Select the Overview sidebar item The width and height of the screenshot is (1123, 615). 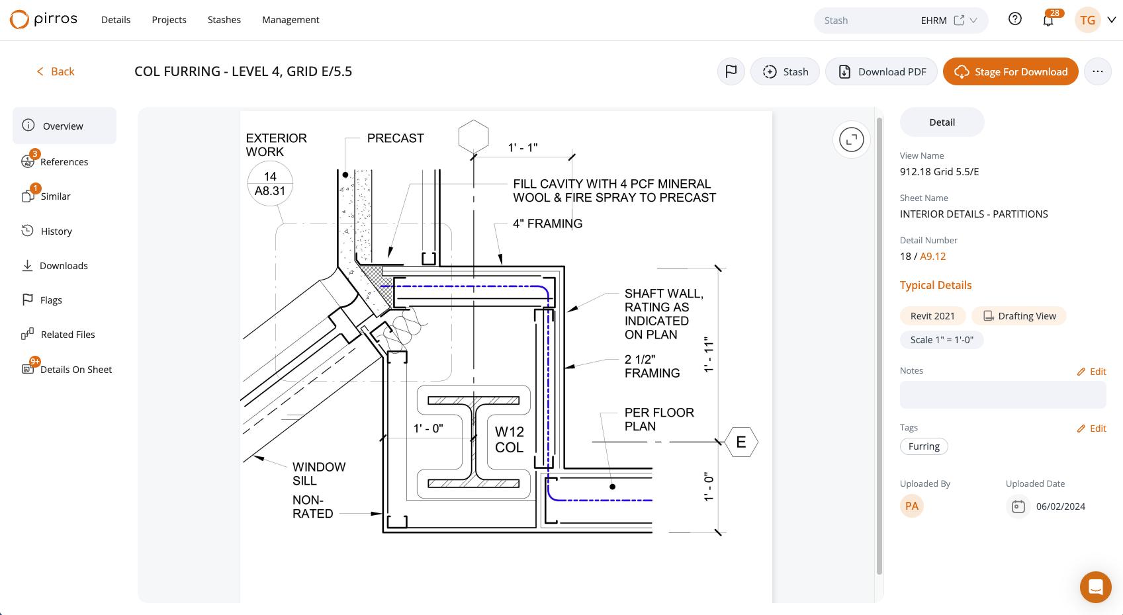tap(64, 126)
